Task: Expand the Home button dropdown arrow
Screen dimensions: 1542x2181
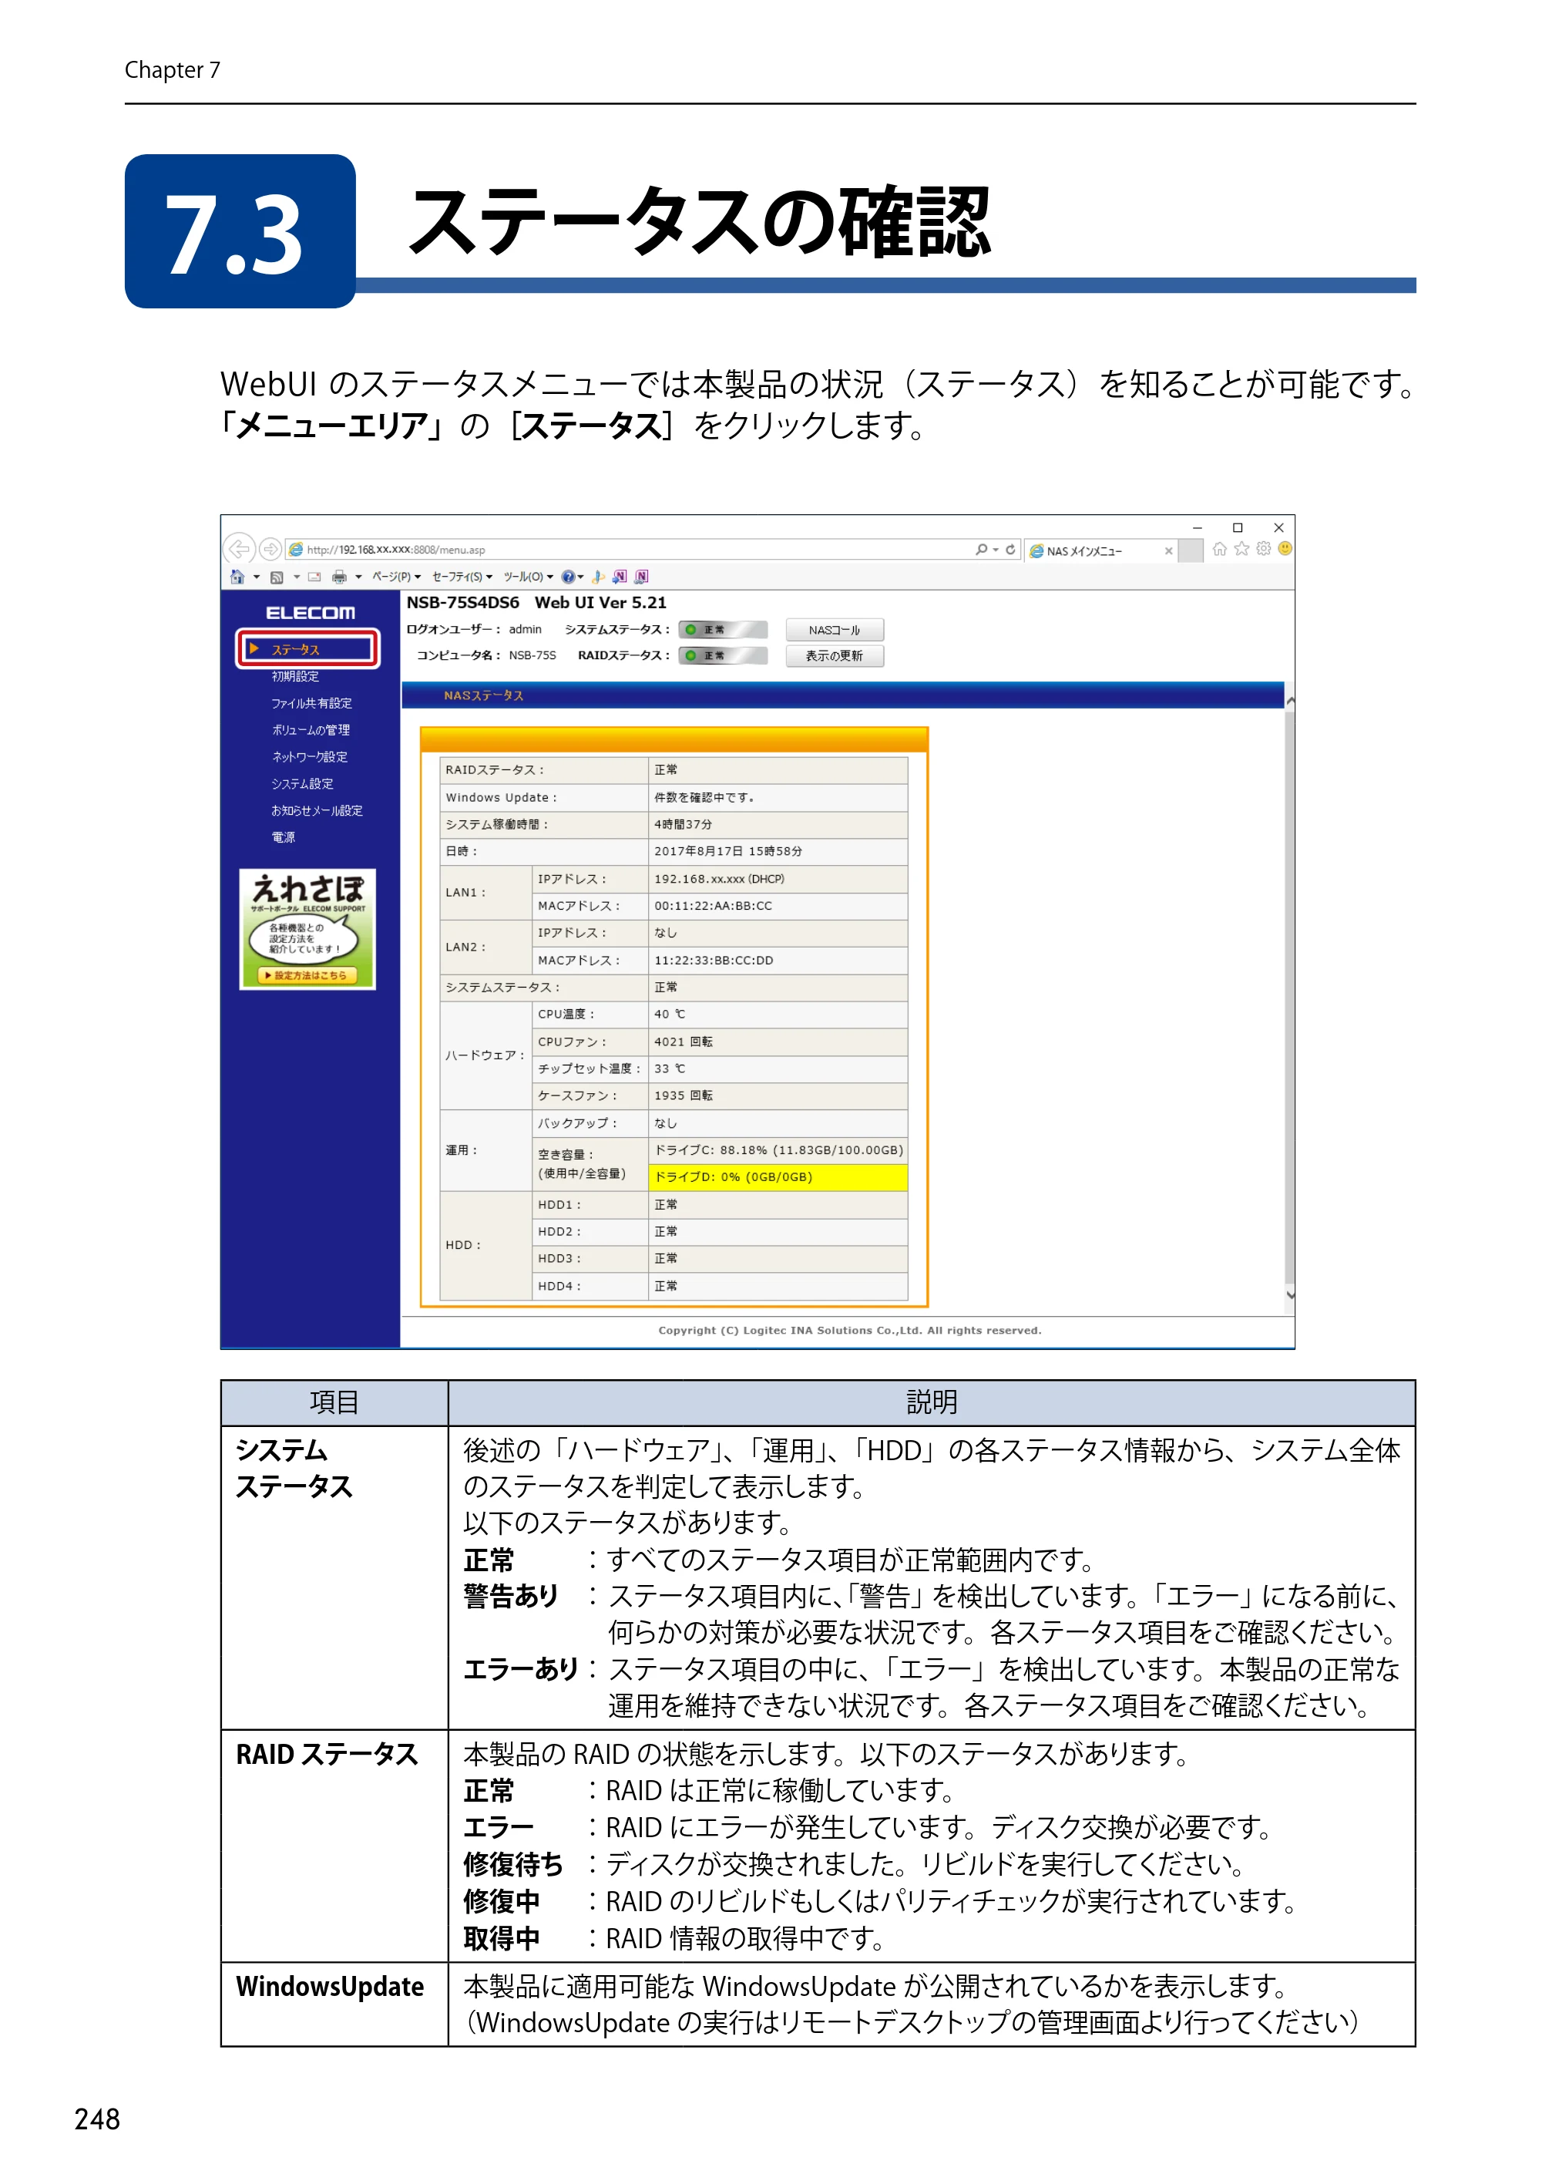Action: click(257, 577)
